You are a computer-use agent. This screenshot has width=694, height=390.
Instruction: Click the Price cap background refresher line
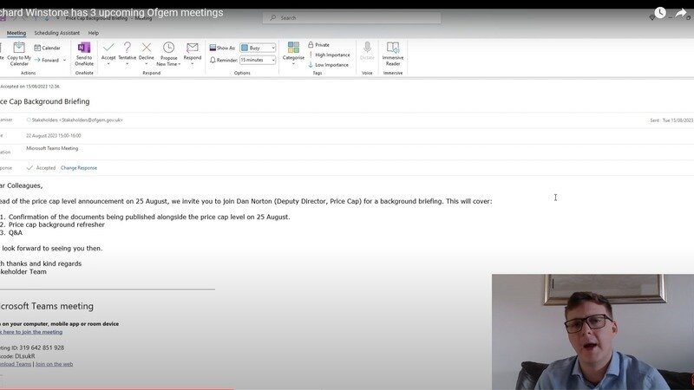coord(56,224)
